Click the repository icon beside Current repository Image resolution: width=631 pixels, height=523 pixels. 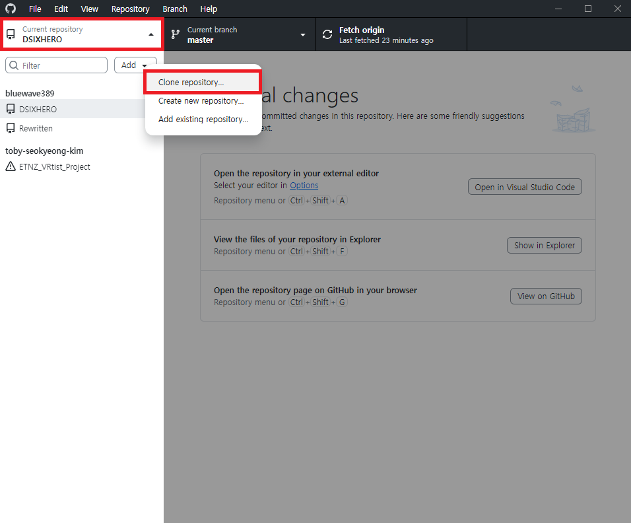click(x=11, y=34)
